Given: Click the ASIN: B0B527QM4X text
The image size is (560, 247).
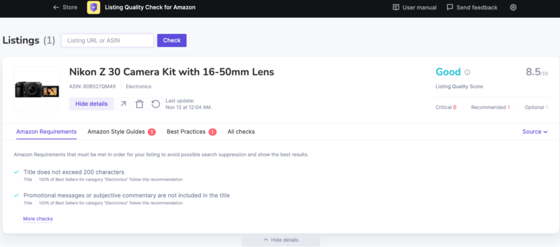Looking at the screenshot, I should (92, 86).
